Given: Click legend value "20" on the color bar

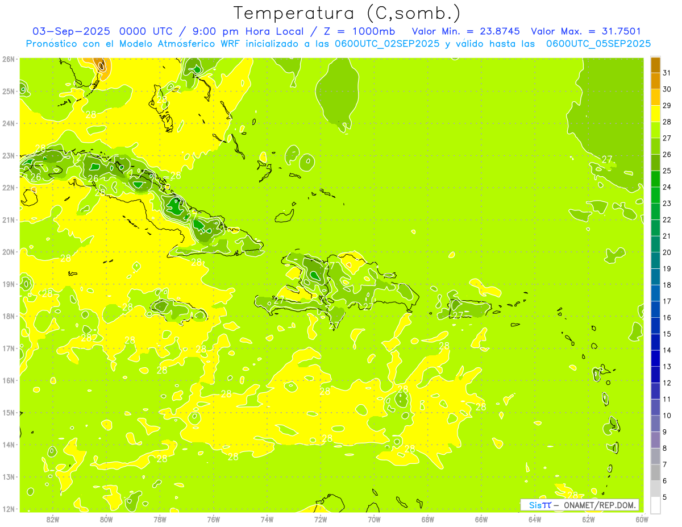Looking at the screenshot, I should pyautogui.click(x=667, y=252).
